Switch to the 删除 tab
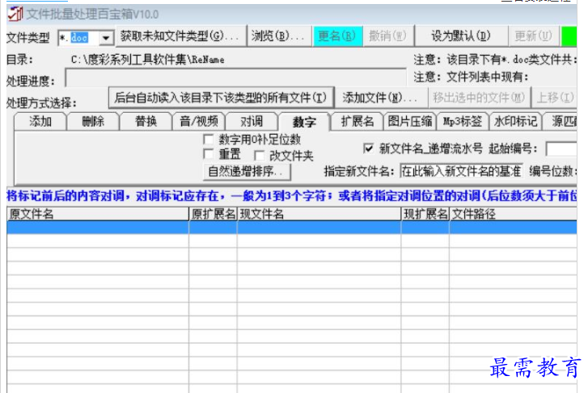This screenshot has height=393, width=588. [93, 122]
